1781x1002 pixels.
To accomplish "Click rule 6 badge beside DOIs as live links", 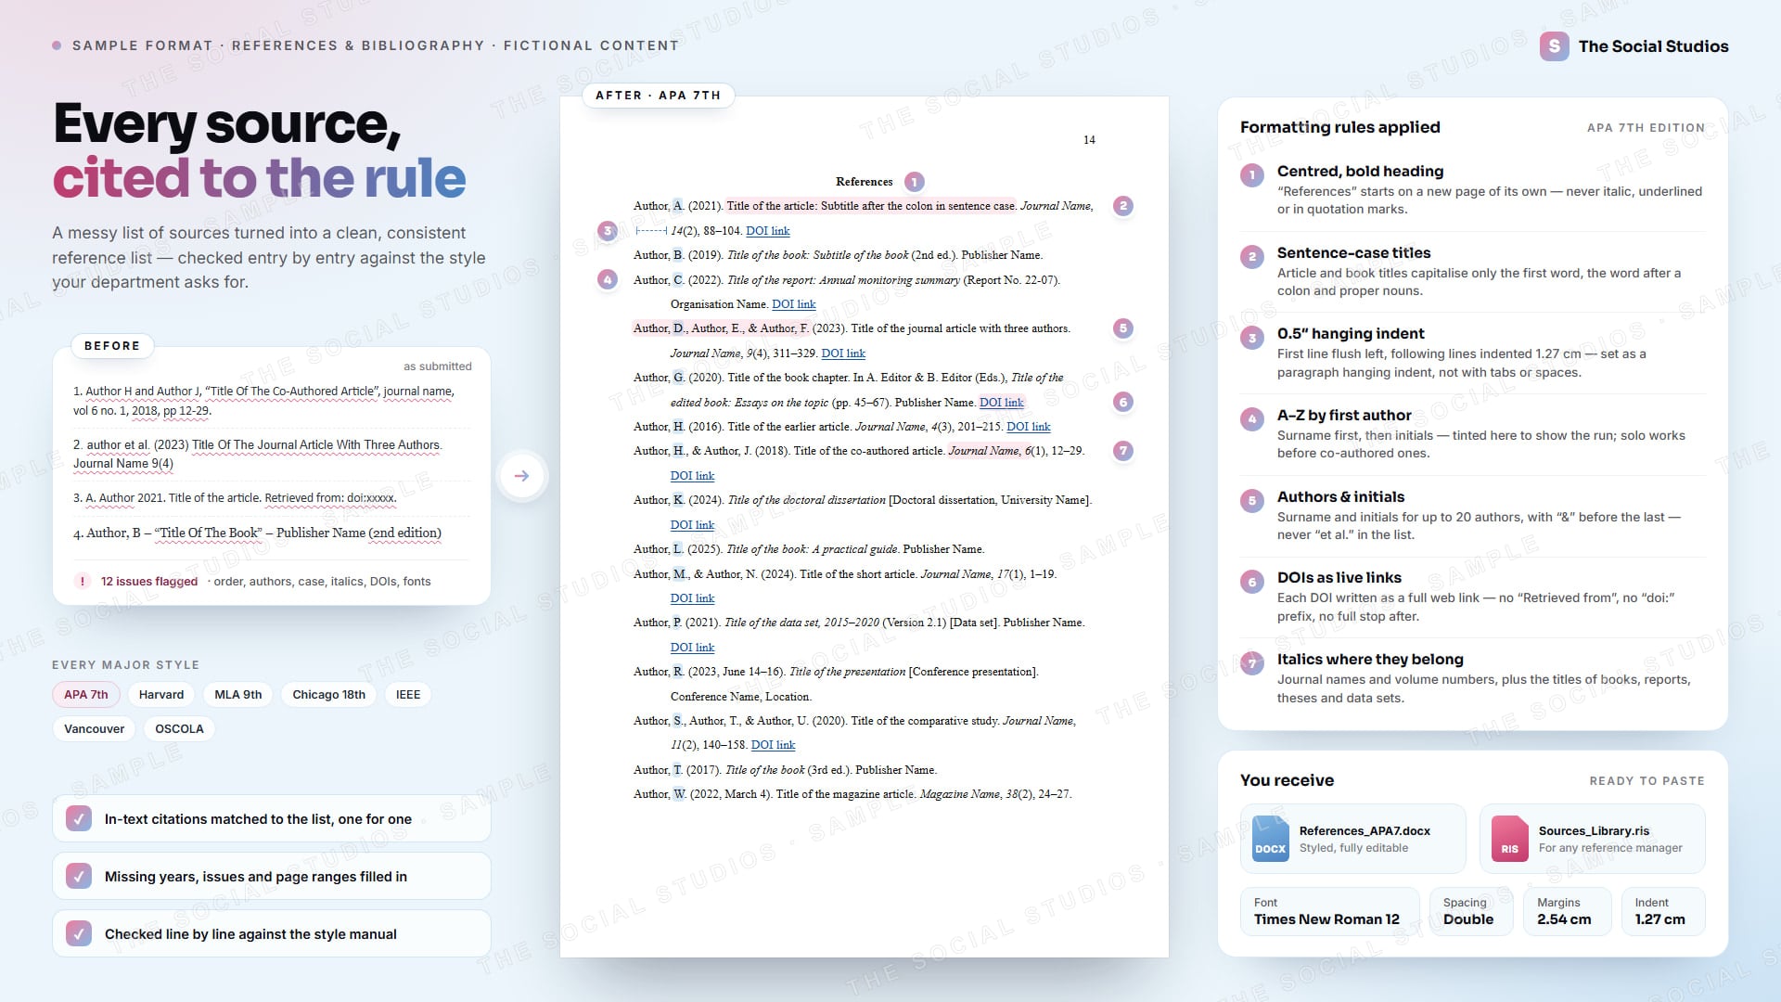I will pyautogui.click(x=1251, y=582).
